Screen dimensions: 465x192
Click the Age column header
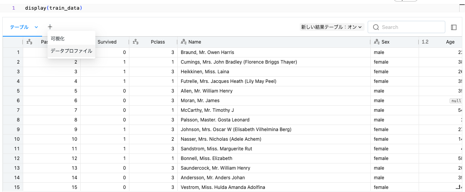point(441,42)
